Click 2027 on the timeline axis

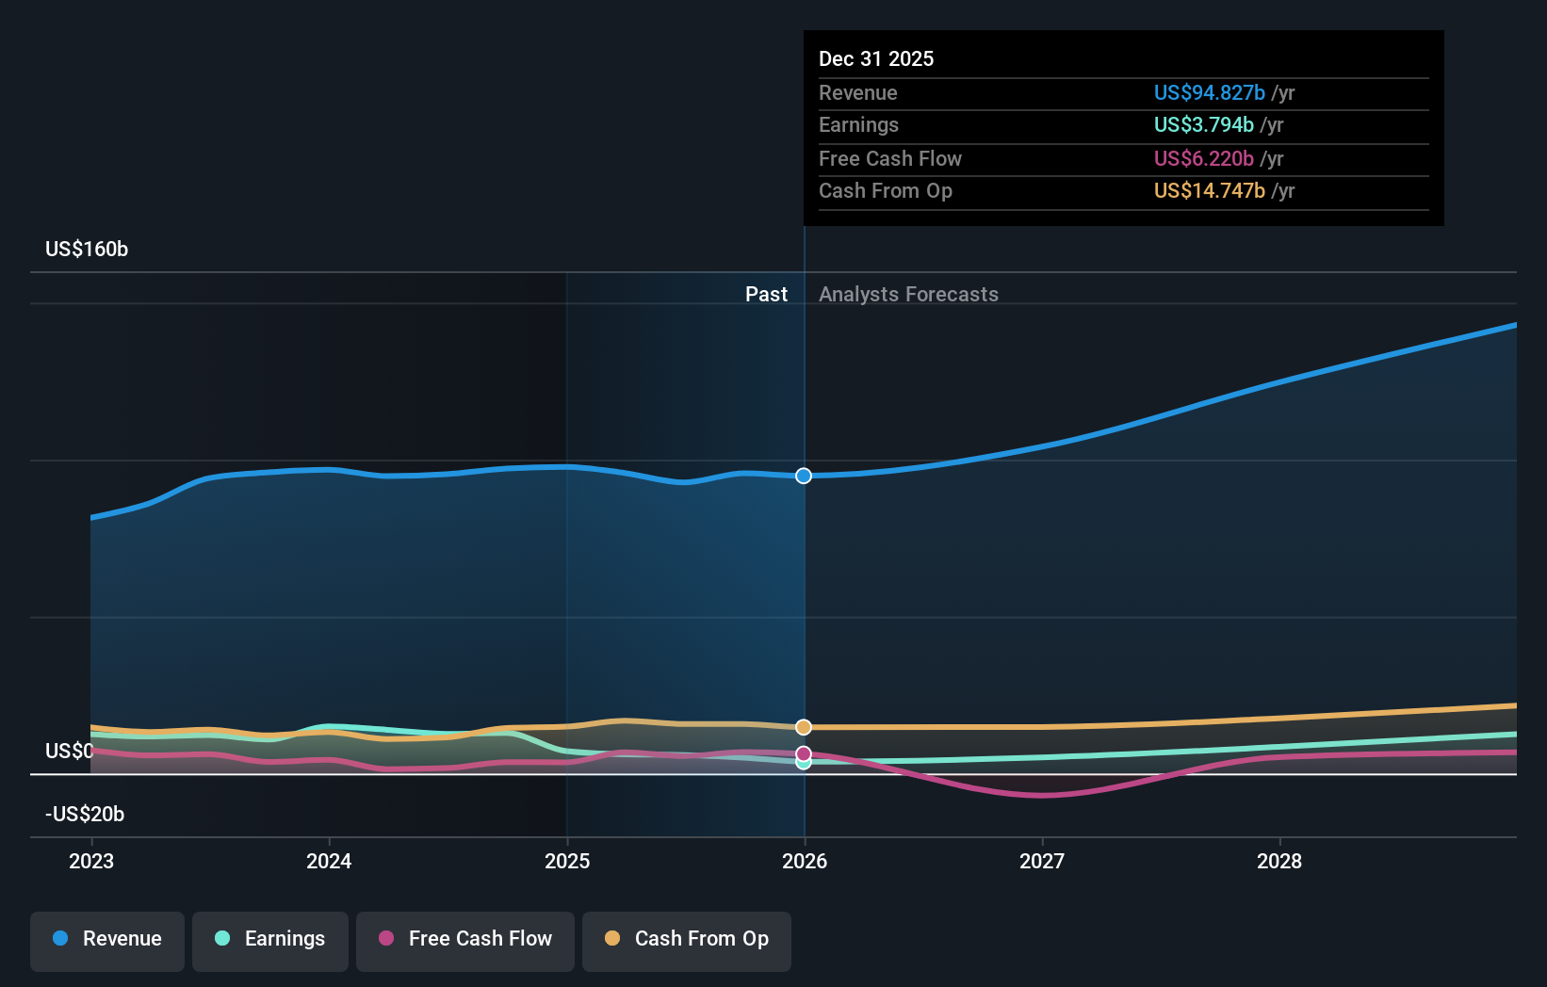[1042, 861]
